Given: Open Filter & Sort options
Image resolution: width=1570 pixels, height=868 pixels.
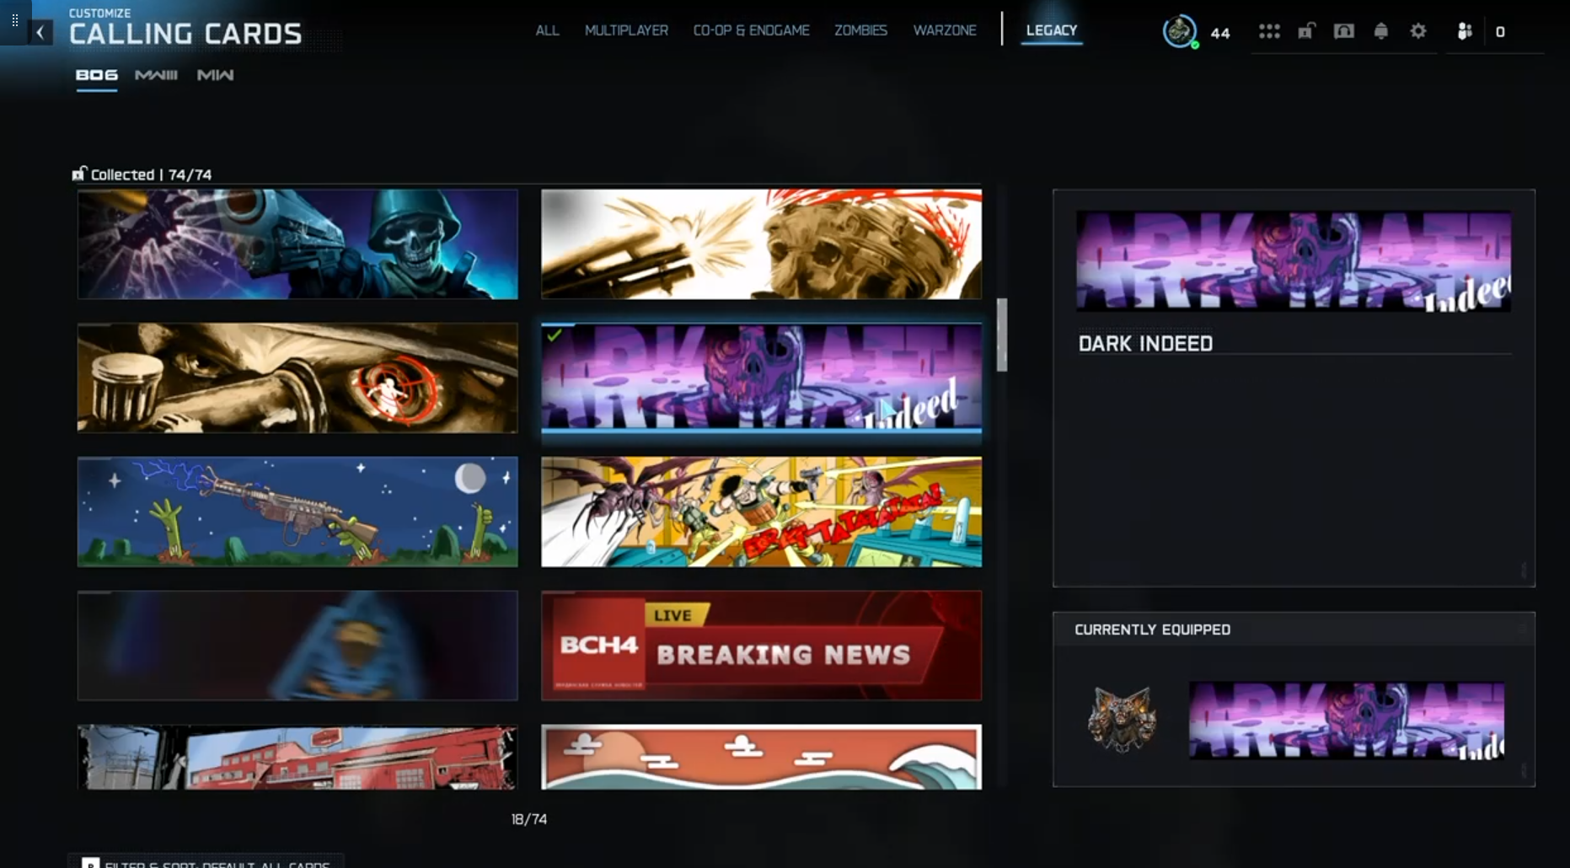Looking at the screenshot, I should (x=206, y=863).
